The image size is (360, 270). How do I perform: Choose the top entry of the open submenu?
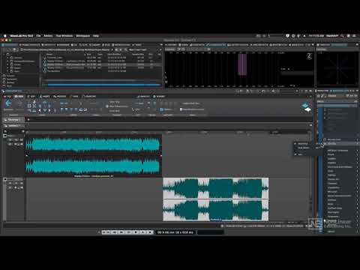tap(307, 144)
